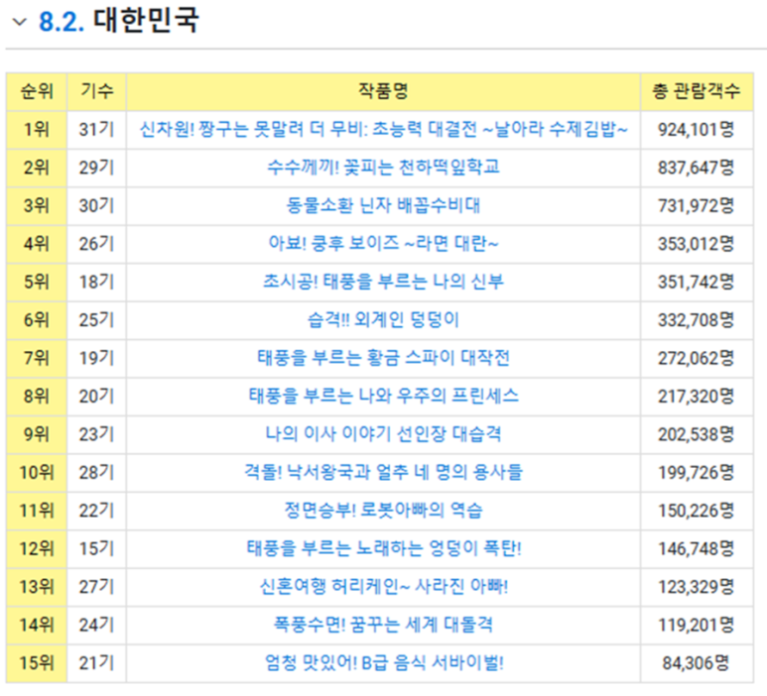Open 엄청 맛있어! B급 음식 서바이벌! link
The width and height of the screenshot is (767, 696).
383,662
